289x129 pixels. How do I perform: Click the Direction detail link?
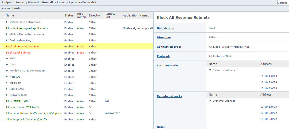(164, 37)
